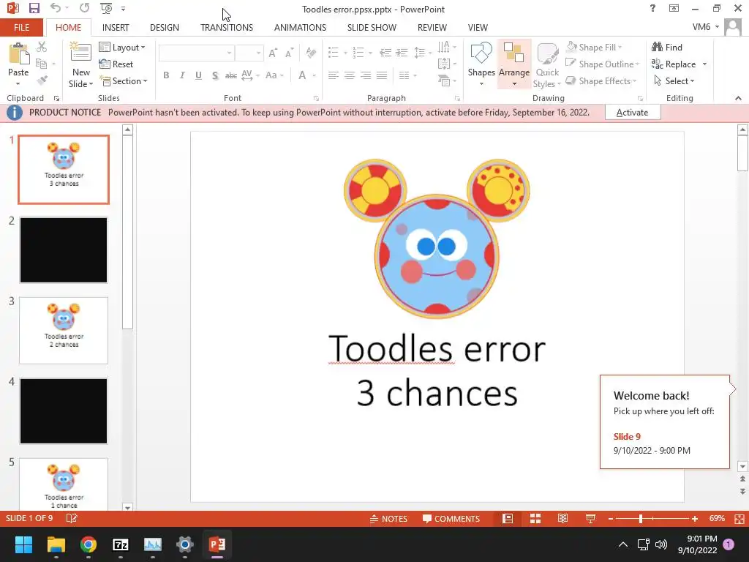749x562 pixels.
Task: Click Clear All Formatting icon
Action: [x=311, y=53]
